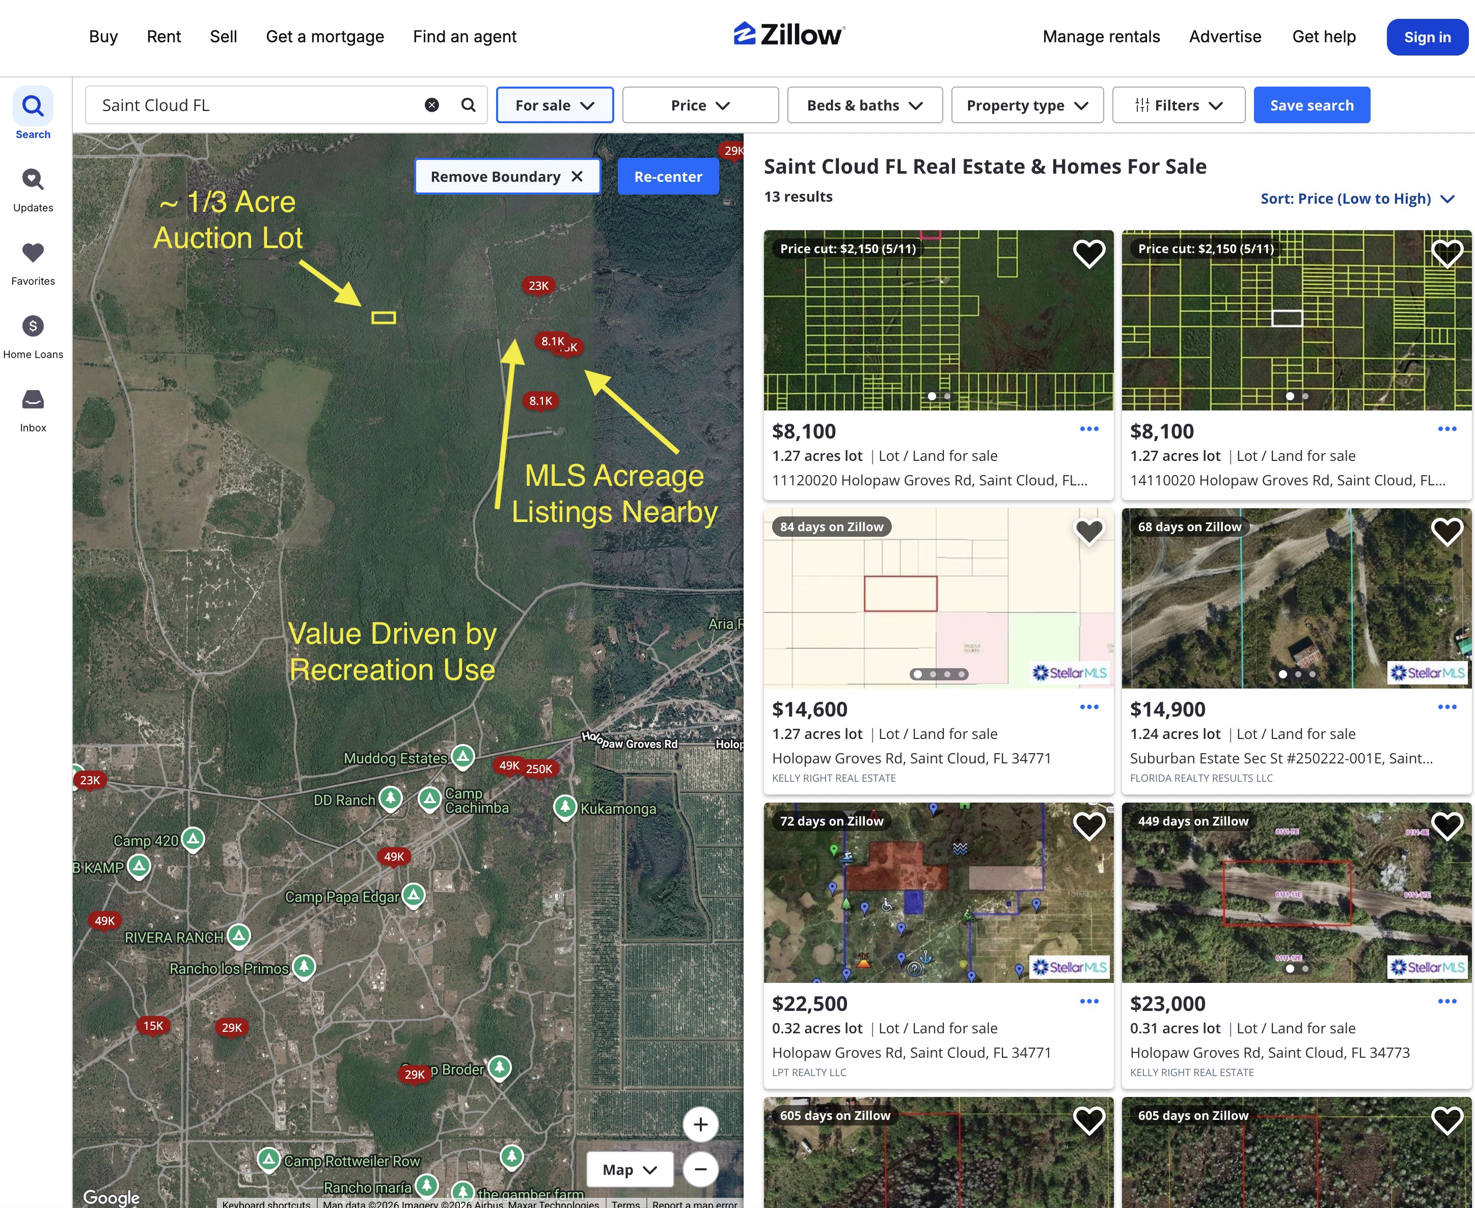Open the Advertise link

1224,36
